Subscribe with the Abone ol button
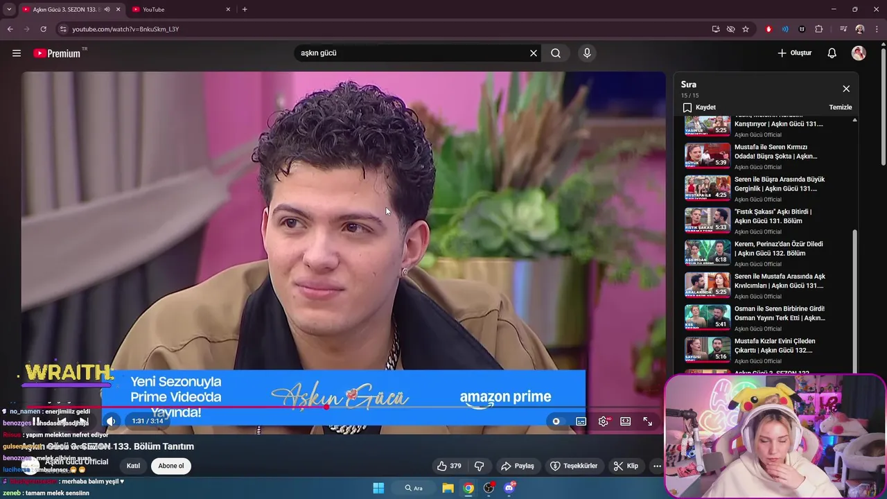This screenshot has height=499, width=887. [171, 466]
